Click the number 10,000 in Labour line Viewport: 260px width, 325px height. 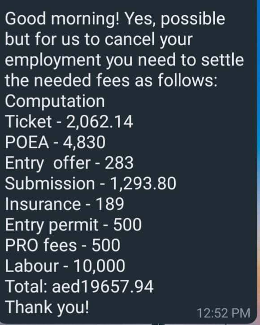click(x=99, y=266)
